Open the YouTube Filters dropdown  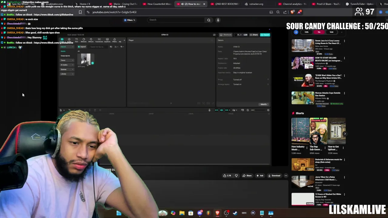coord(130,20)
